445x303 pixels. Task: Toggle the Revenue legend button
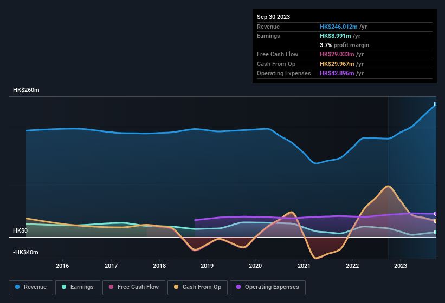click(x=31, y=287)
